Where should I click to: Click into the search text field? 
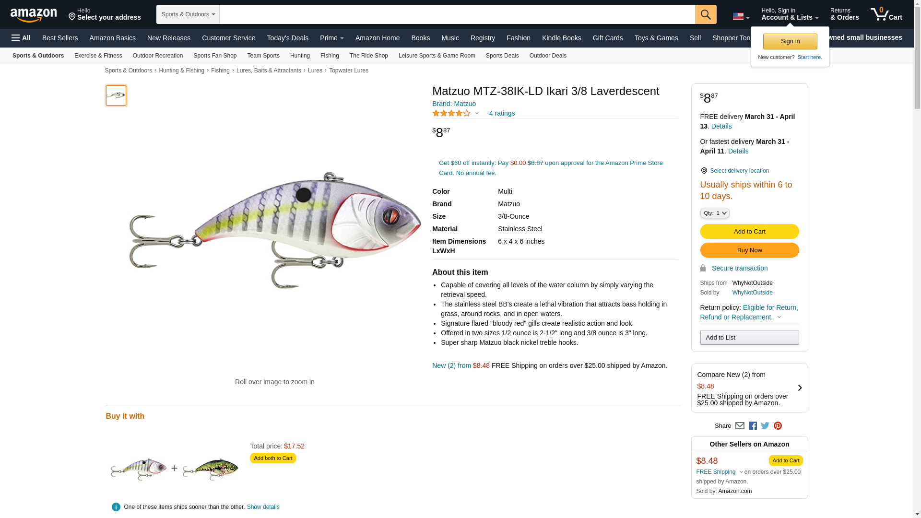click(x=457, y=14)
